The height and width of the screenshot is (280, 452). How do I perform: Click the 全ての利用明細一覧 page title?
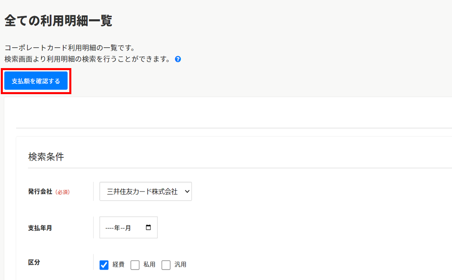coord(58,21)
